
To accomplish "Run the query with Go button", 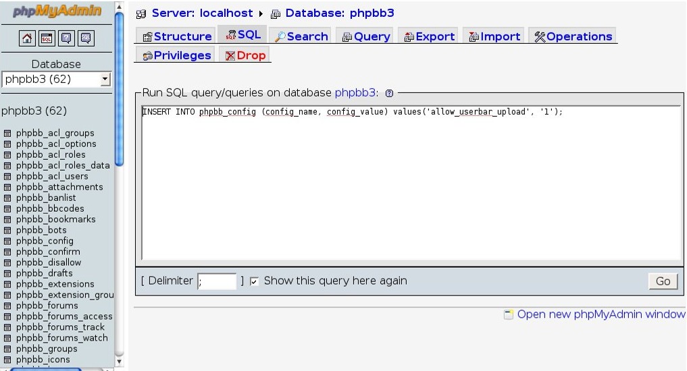I will click(663, 281).
